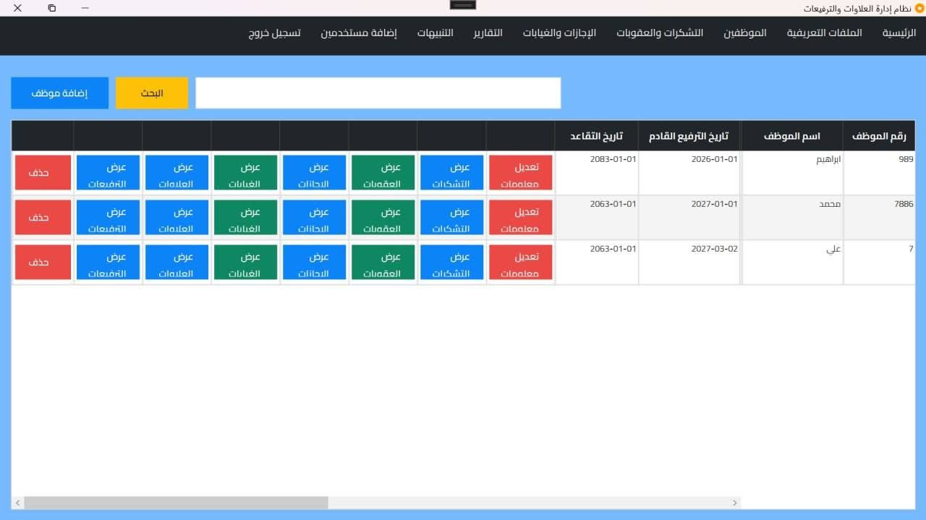Click حذف to delete employee علي

43,263
